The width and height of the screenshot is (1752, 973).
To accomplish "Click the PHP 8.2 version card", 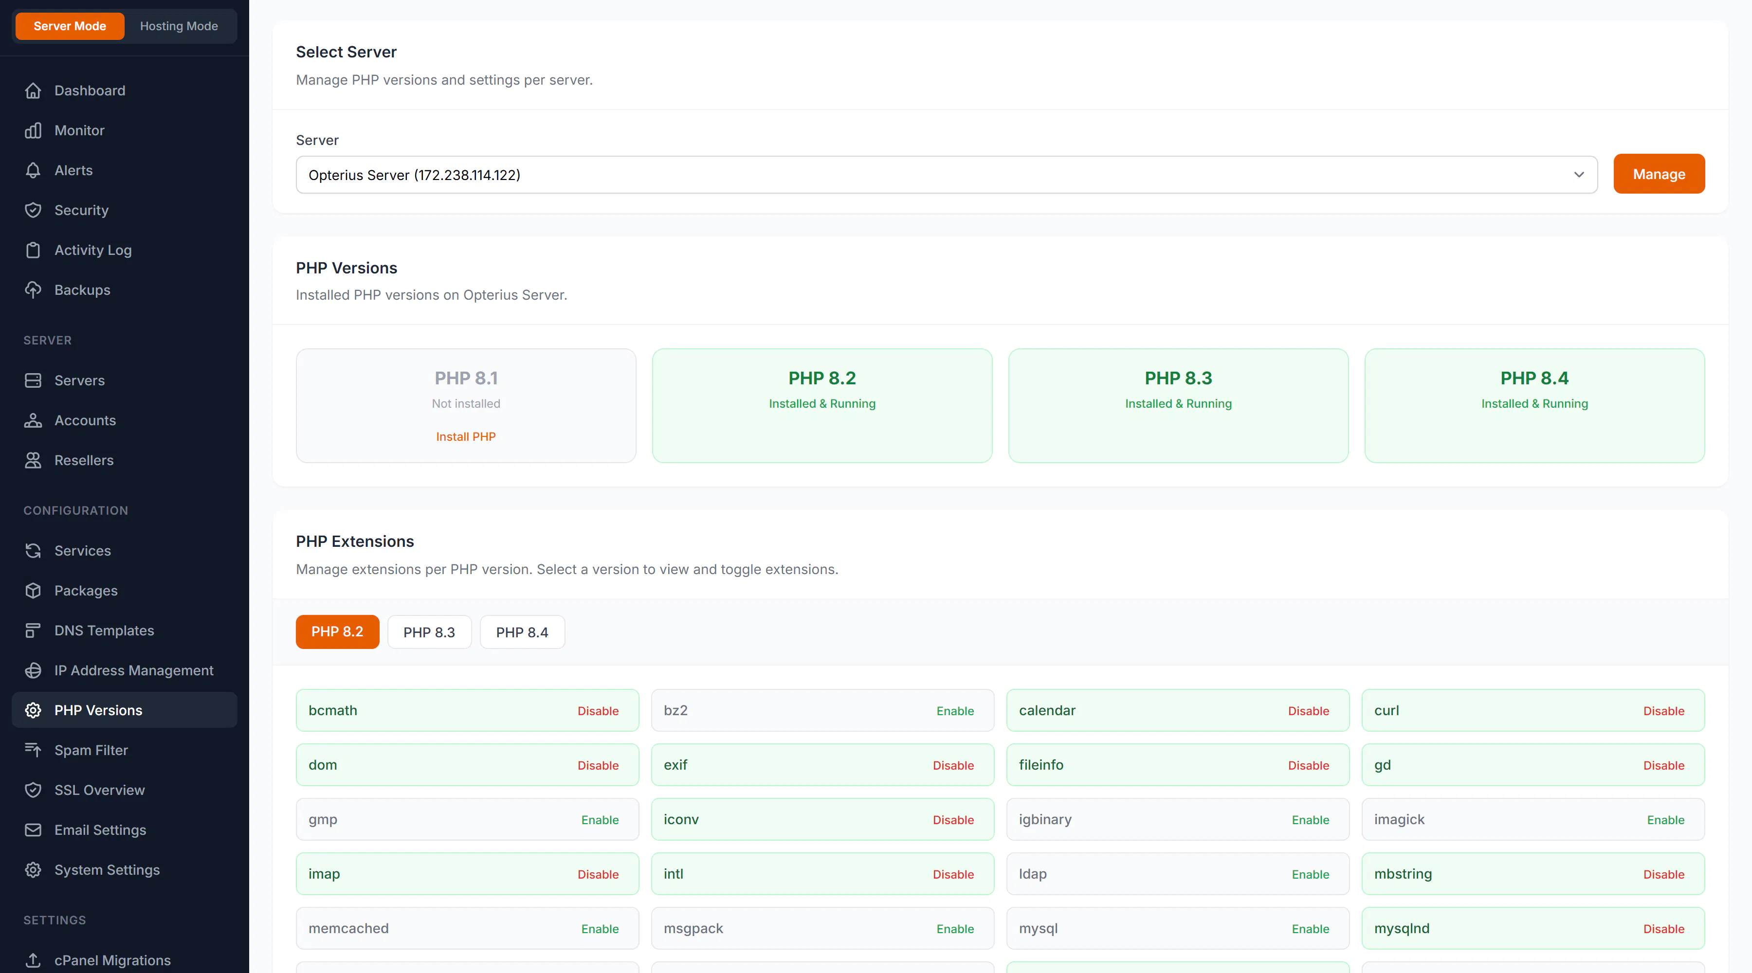I will (x=822, y=406).
